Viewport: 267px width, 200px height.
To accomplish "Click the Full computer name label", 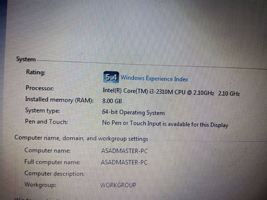I will tap(52, 162).
